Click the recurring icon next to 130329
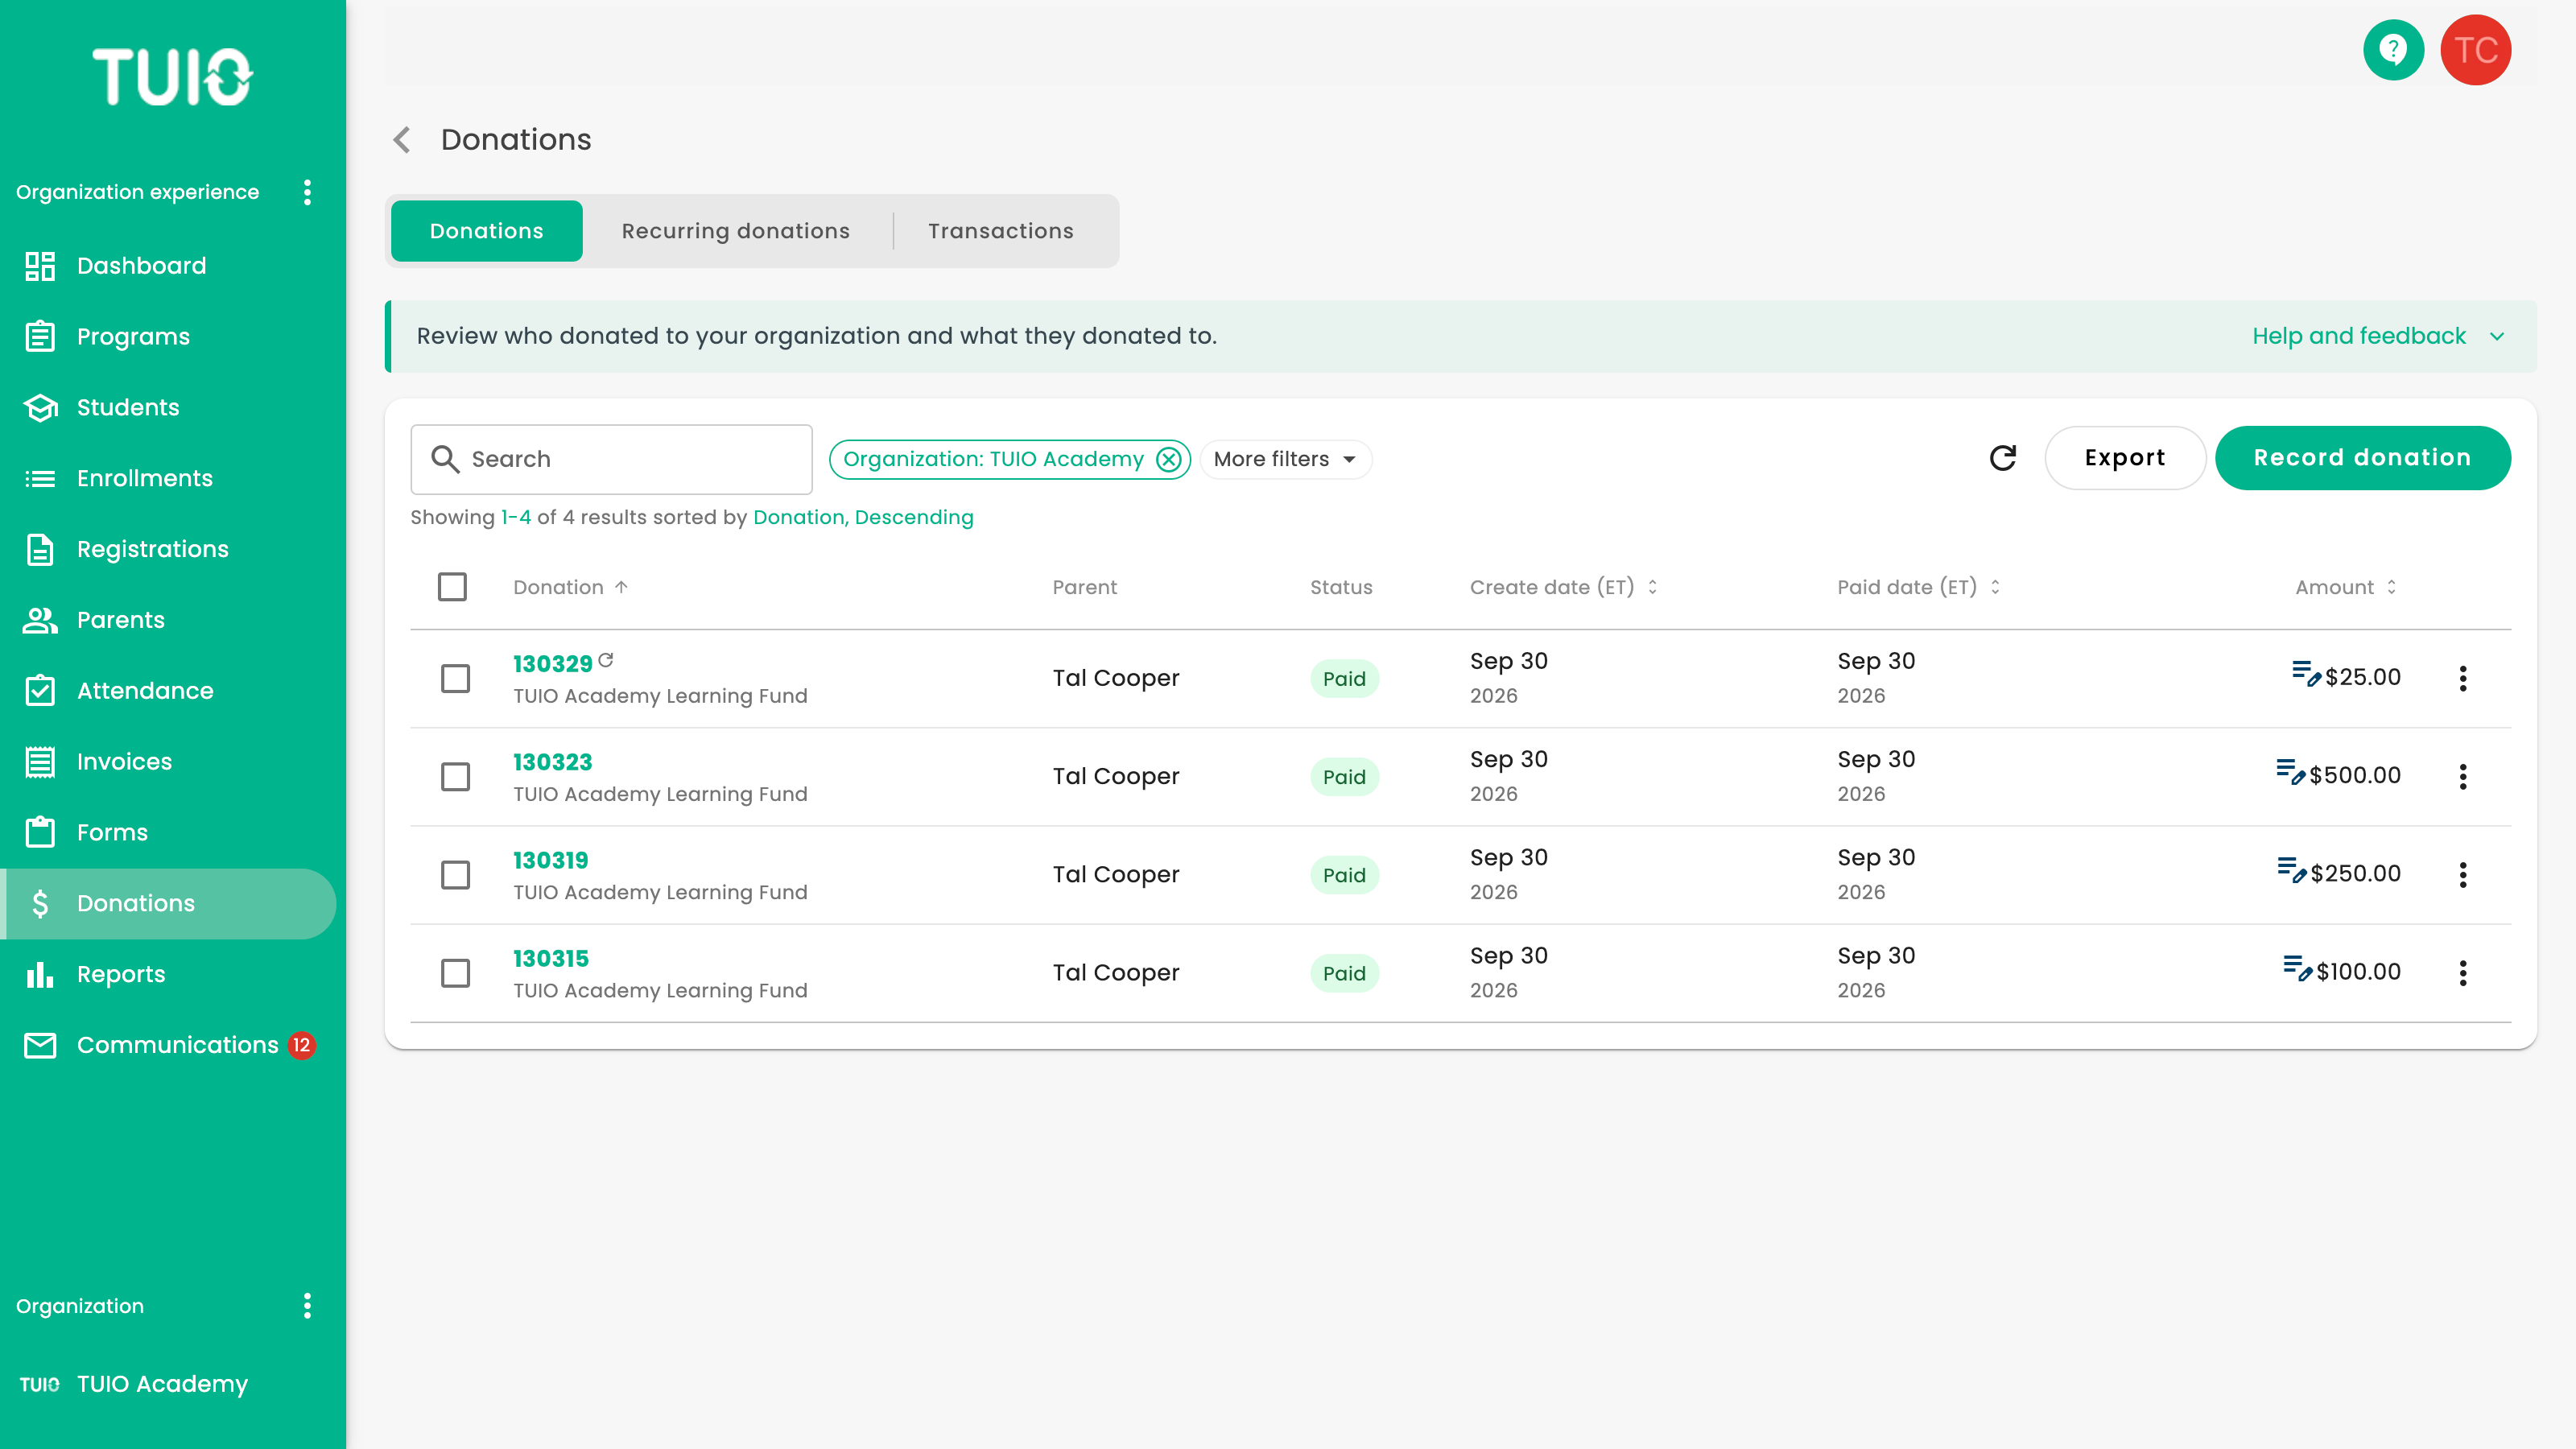 pyautogui.click(x=606, y=660)
